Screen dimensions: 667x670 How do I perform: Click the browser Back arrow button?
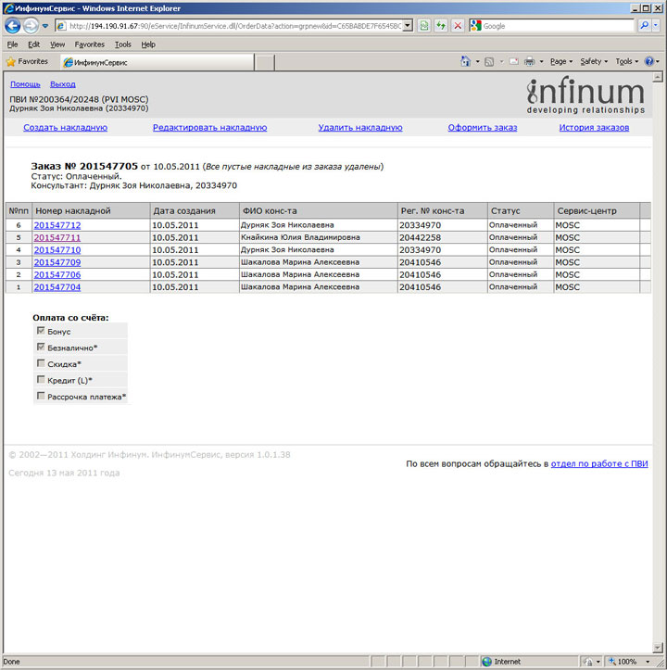tap(13, 26)
